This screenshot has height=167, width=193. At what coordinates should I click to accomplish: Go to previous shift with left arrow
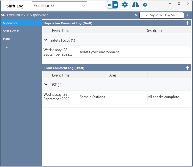point(136,15)
